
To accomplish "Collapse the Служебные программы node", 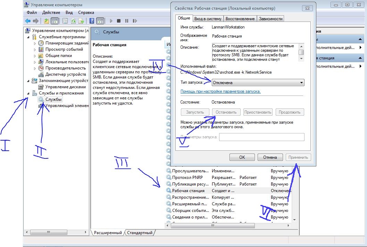I will [28, 37].
